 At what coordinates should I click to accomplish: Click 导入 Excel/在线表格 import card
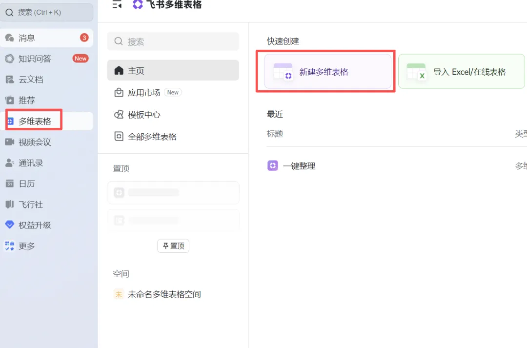[x=462, y=71]
